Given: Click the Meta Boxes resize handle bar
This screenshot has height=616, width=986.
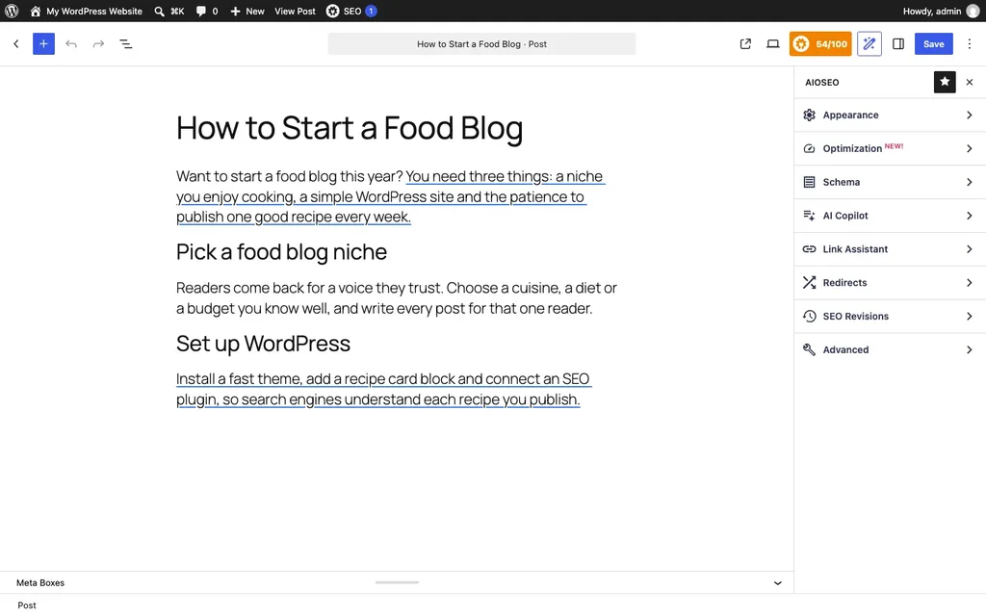Looking at the screenshot, I should pyautogui.click(x=397, y=582).
